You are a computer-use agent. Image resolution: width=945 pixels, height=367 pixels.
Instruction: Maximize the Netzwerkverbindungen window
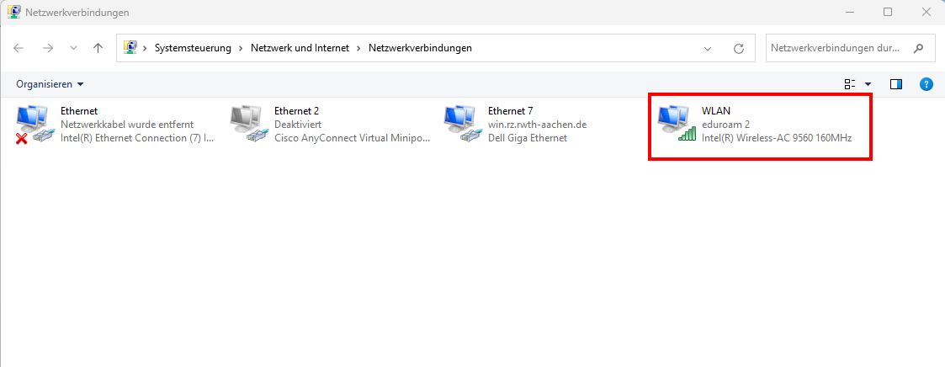click(888, 12)
